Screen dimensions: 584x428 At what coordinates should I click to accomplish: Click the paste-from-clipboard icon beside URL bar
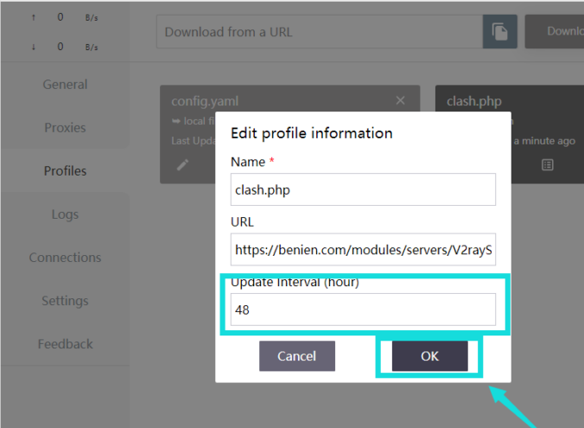pos(499,32)
